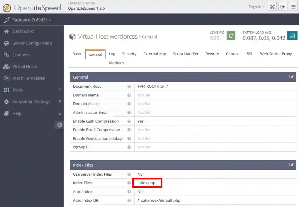
Task: Edit the General section via pencil icon
Action: (291, 77)
